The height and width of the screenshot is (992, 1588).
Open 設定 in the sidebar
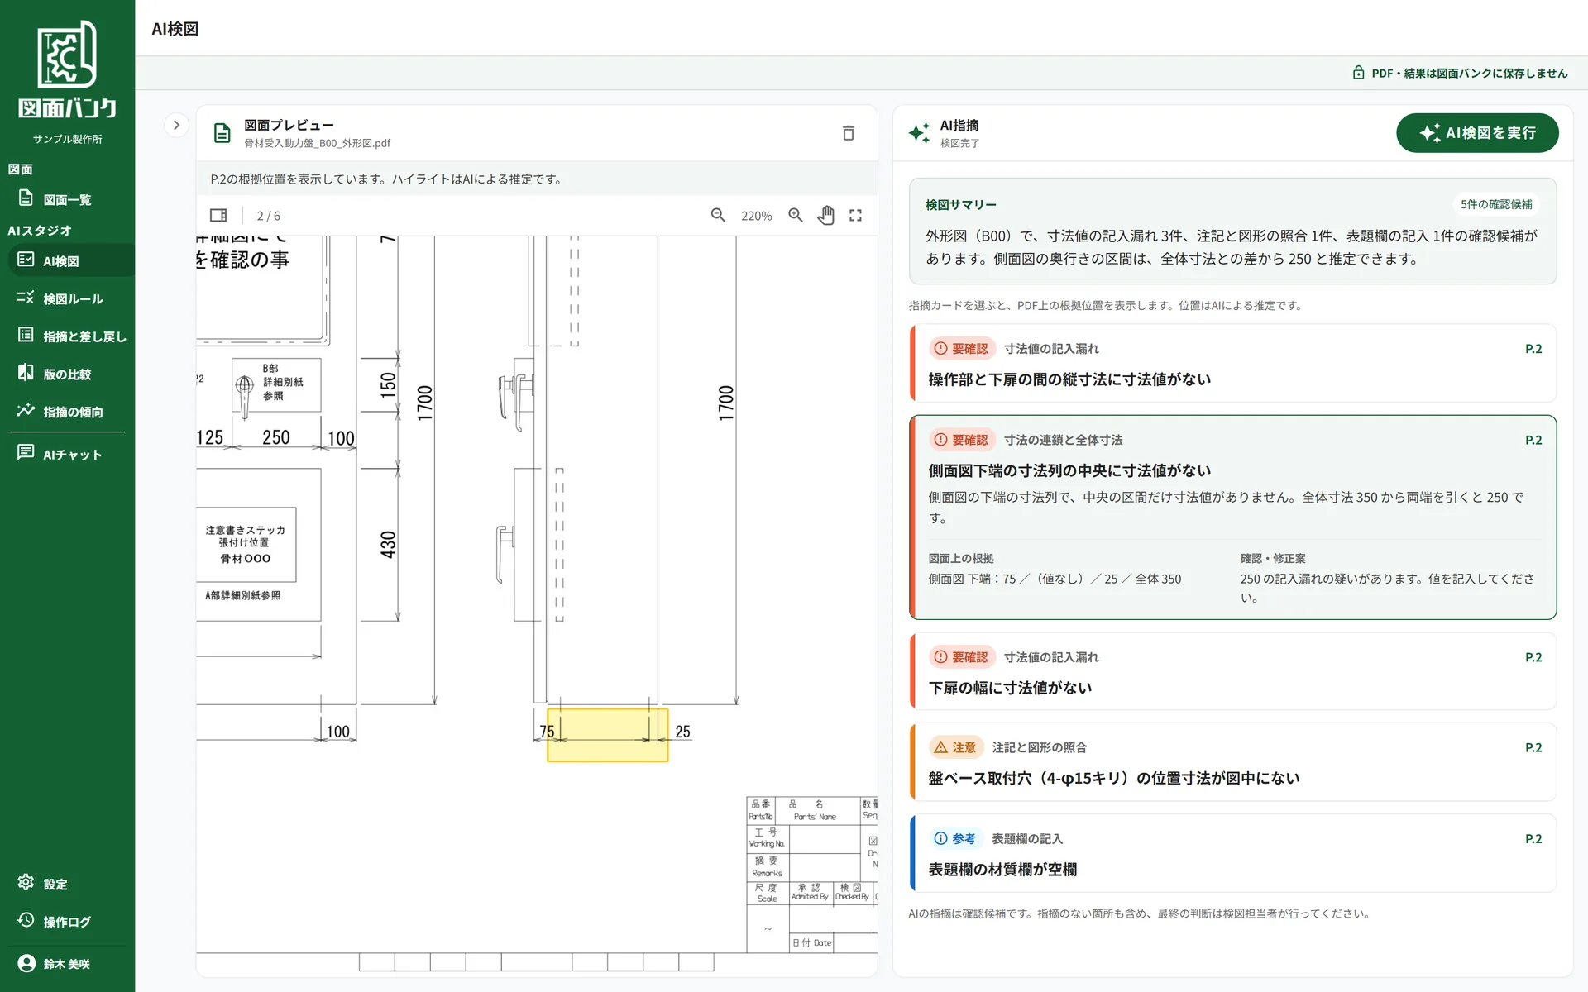(x=67, y=884)
